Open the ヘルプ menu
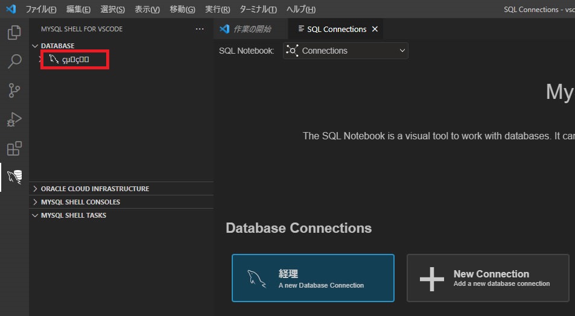This screenshot has height=316, width=575. tap(300, 10)
